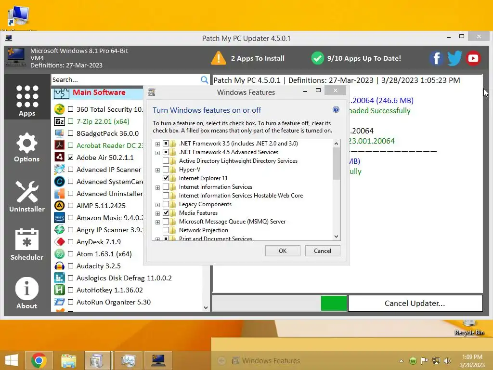Image resolution: width=493 pixels, height=370 pixels.
Task: Check the Audacity 3.2.5 checkbox
Action: pyautogui.click(x=71, y=266)
